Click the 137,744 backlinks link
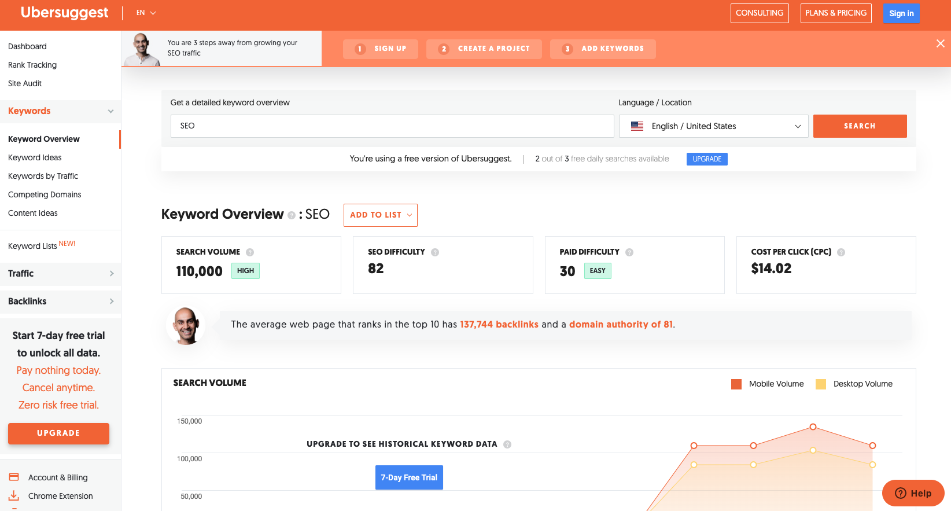 499,325
